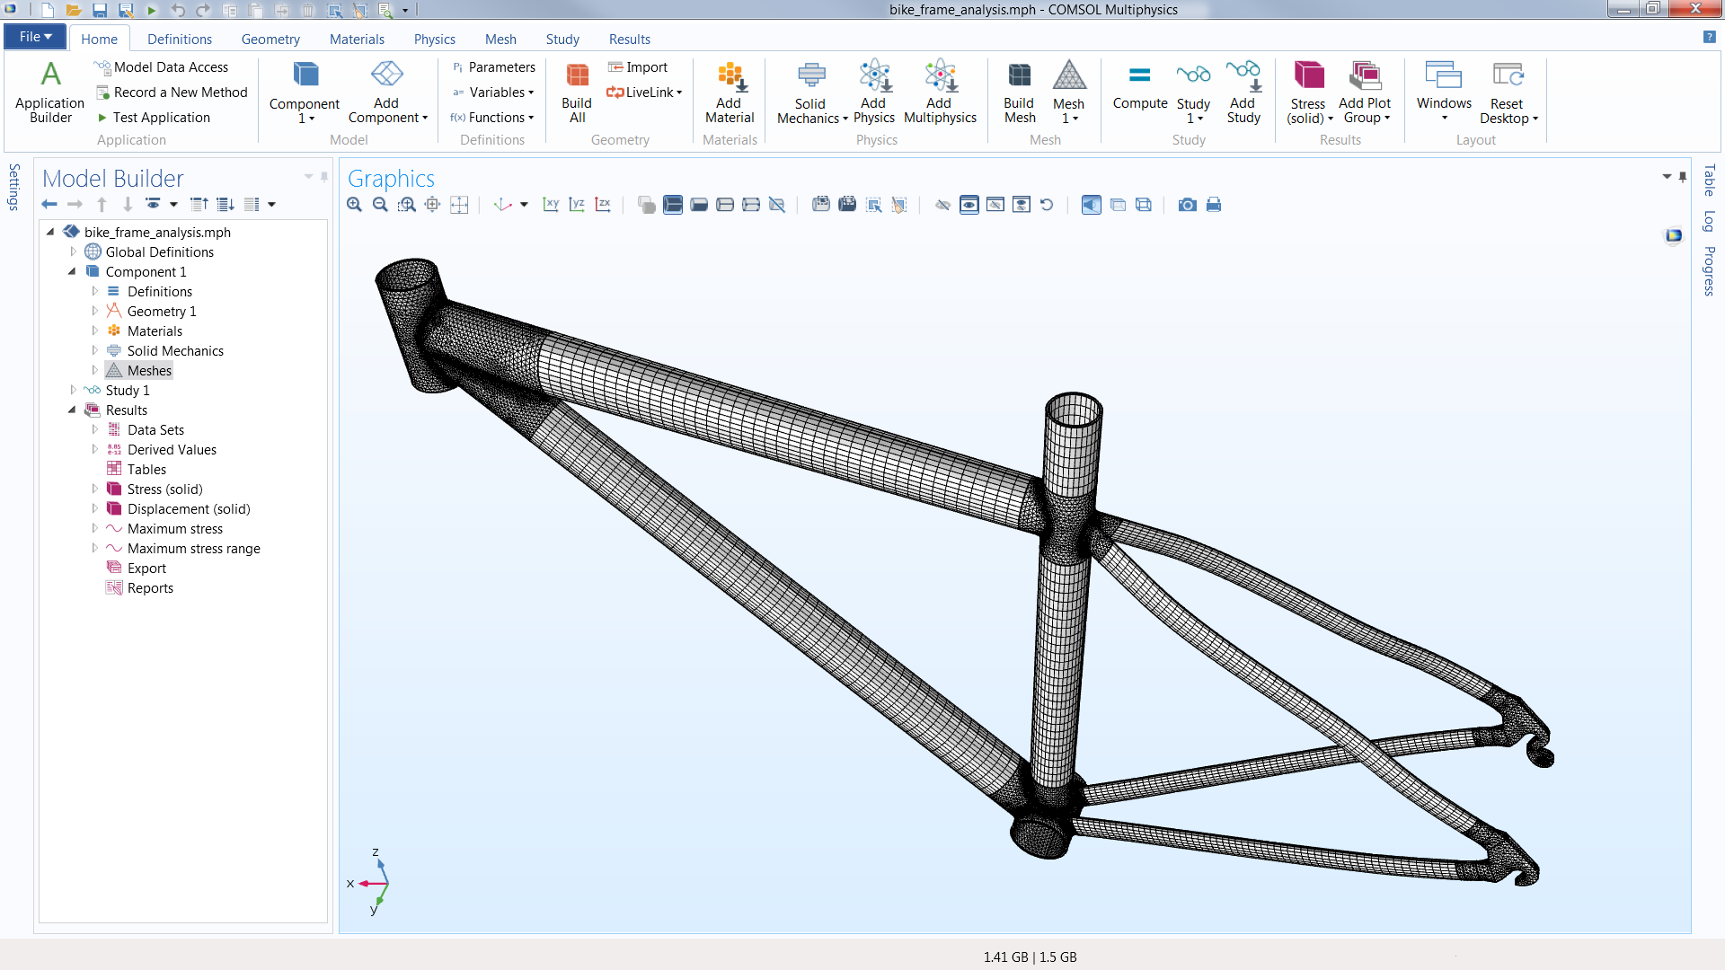This screenshot has height=970, width=1725.
Task: Click the Add Multiphysics icon
Action: click(x=939, y=87)
